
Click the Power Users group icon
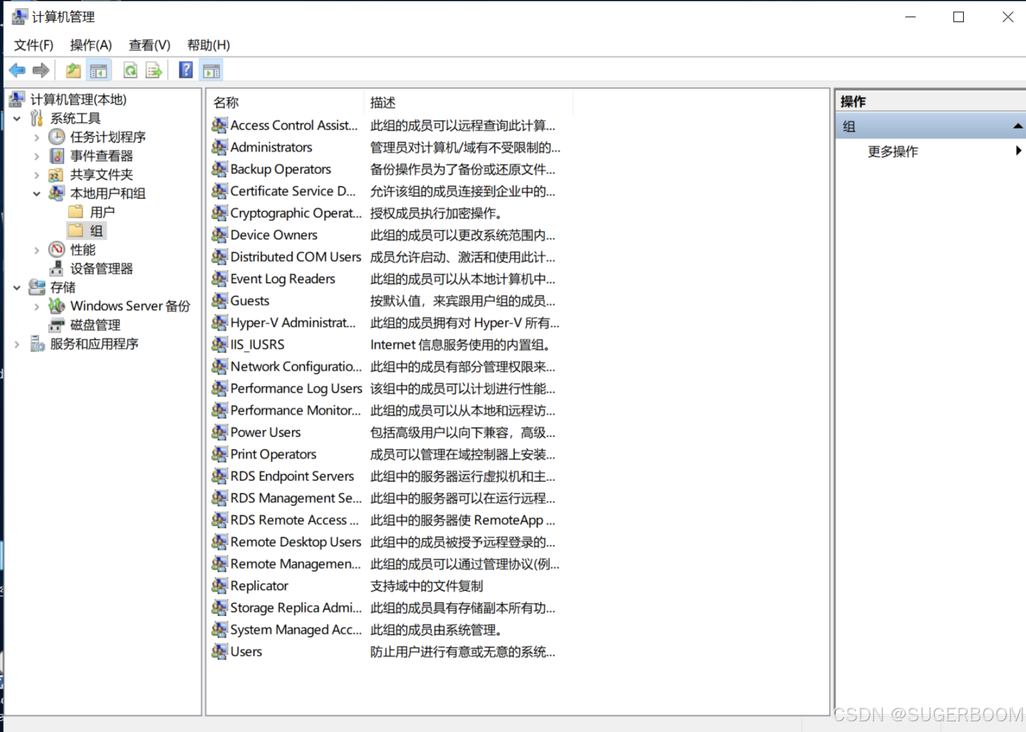pyautogui.click(x=219, y=433)
